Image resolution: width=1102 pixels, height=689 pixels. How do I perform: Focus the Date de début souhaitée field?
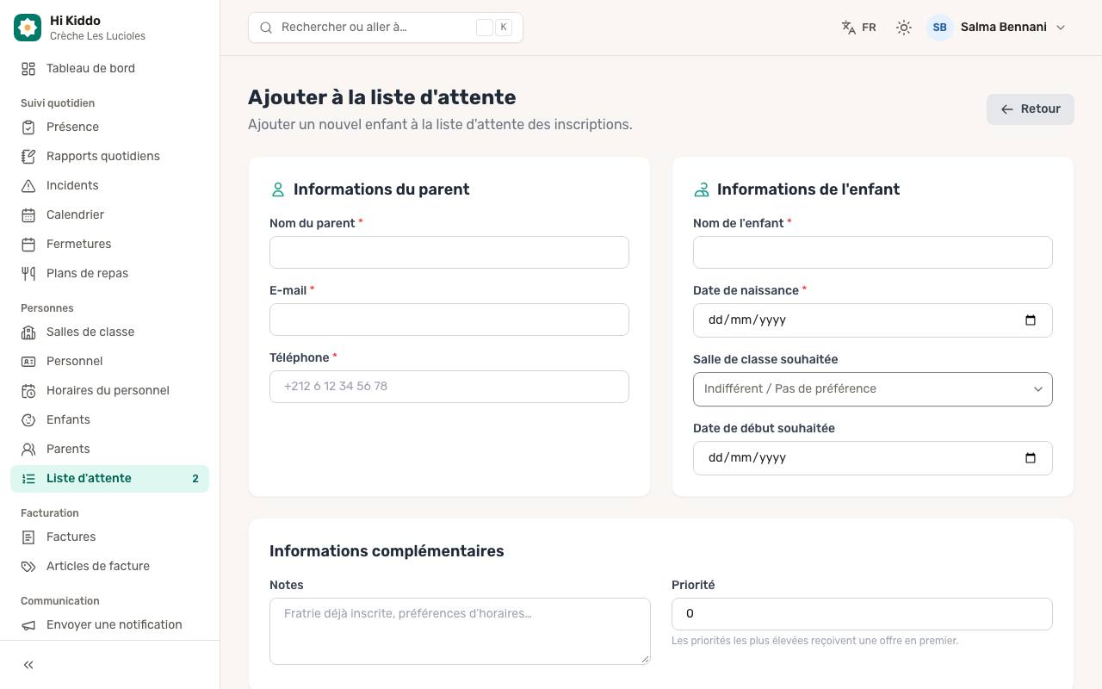873,458
